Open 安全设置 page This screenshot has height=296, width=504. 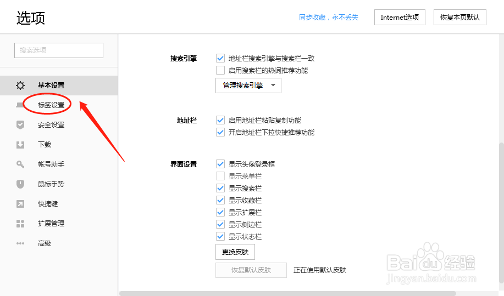pos(51,125)
